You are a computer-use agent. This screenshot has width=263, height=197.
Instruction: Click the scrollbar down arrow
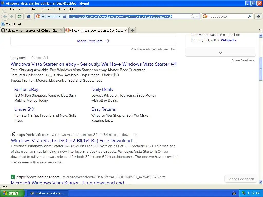261,182
